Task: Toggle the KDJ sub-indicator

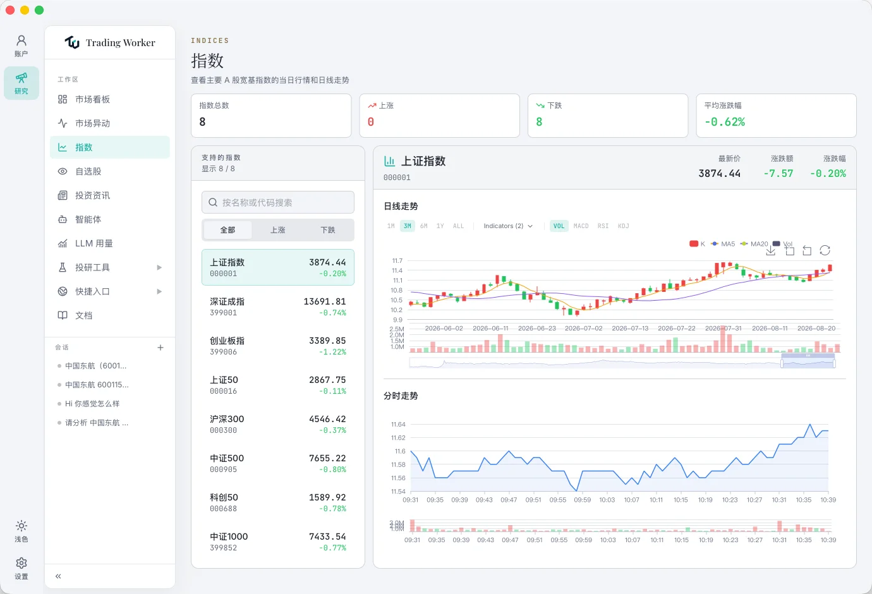Action: coord(624,226)
